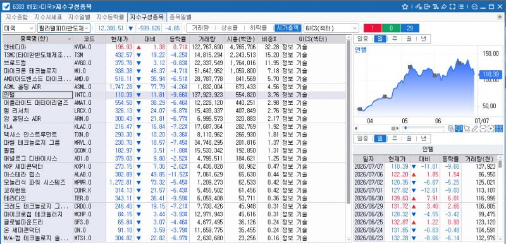Select the 테라다인 row
Screen dimensions: 506x244
pos(175,198)
